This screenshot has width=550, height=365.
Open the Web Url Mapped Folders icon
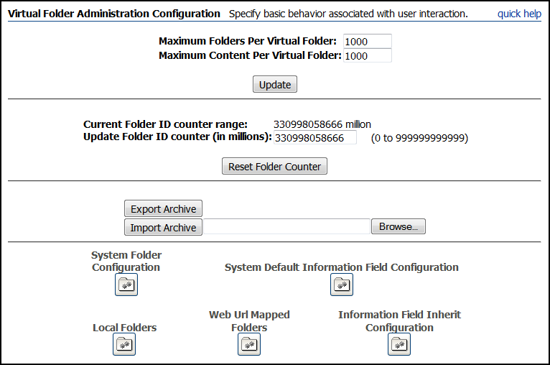249,344
